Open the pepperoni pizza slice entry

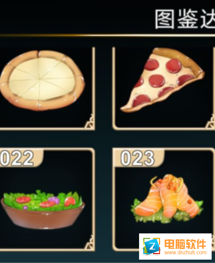162,80
